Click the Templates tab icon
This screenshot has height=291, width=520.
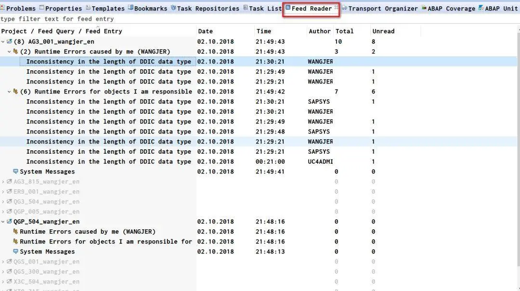[x=88, y=8]
